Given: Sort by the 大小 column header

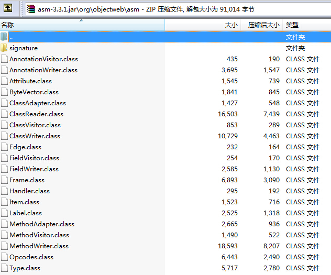Looking at the screenshot, I should 203,25.
